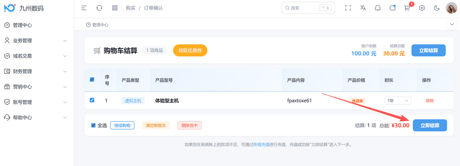Click the cart icon beside 购物车结算
460x166 pixels.
coord(97,51)
